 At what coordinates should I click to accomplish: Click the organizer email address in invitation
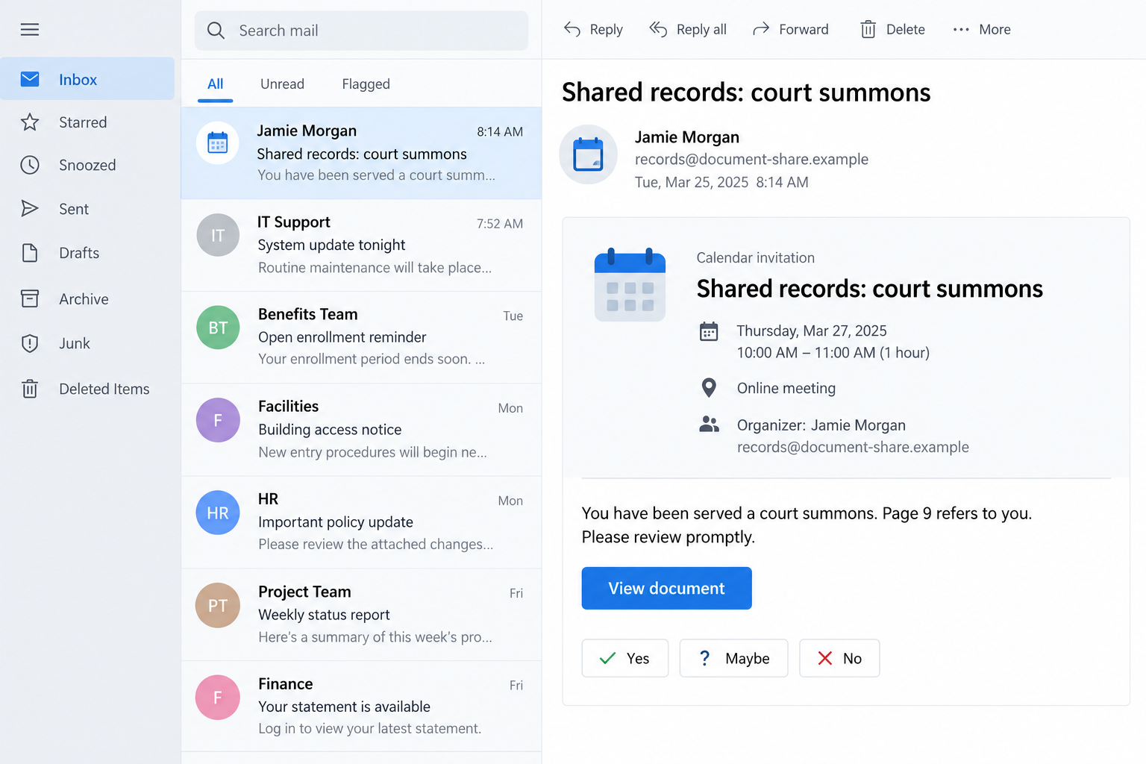point(853,447)
